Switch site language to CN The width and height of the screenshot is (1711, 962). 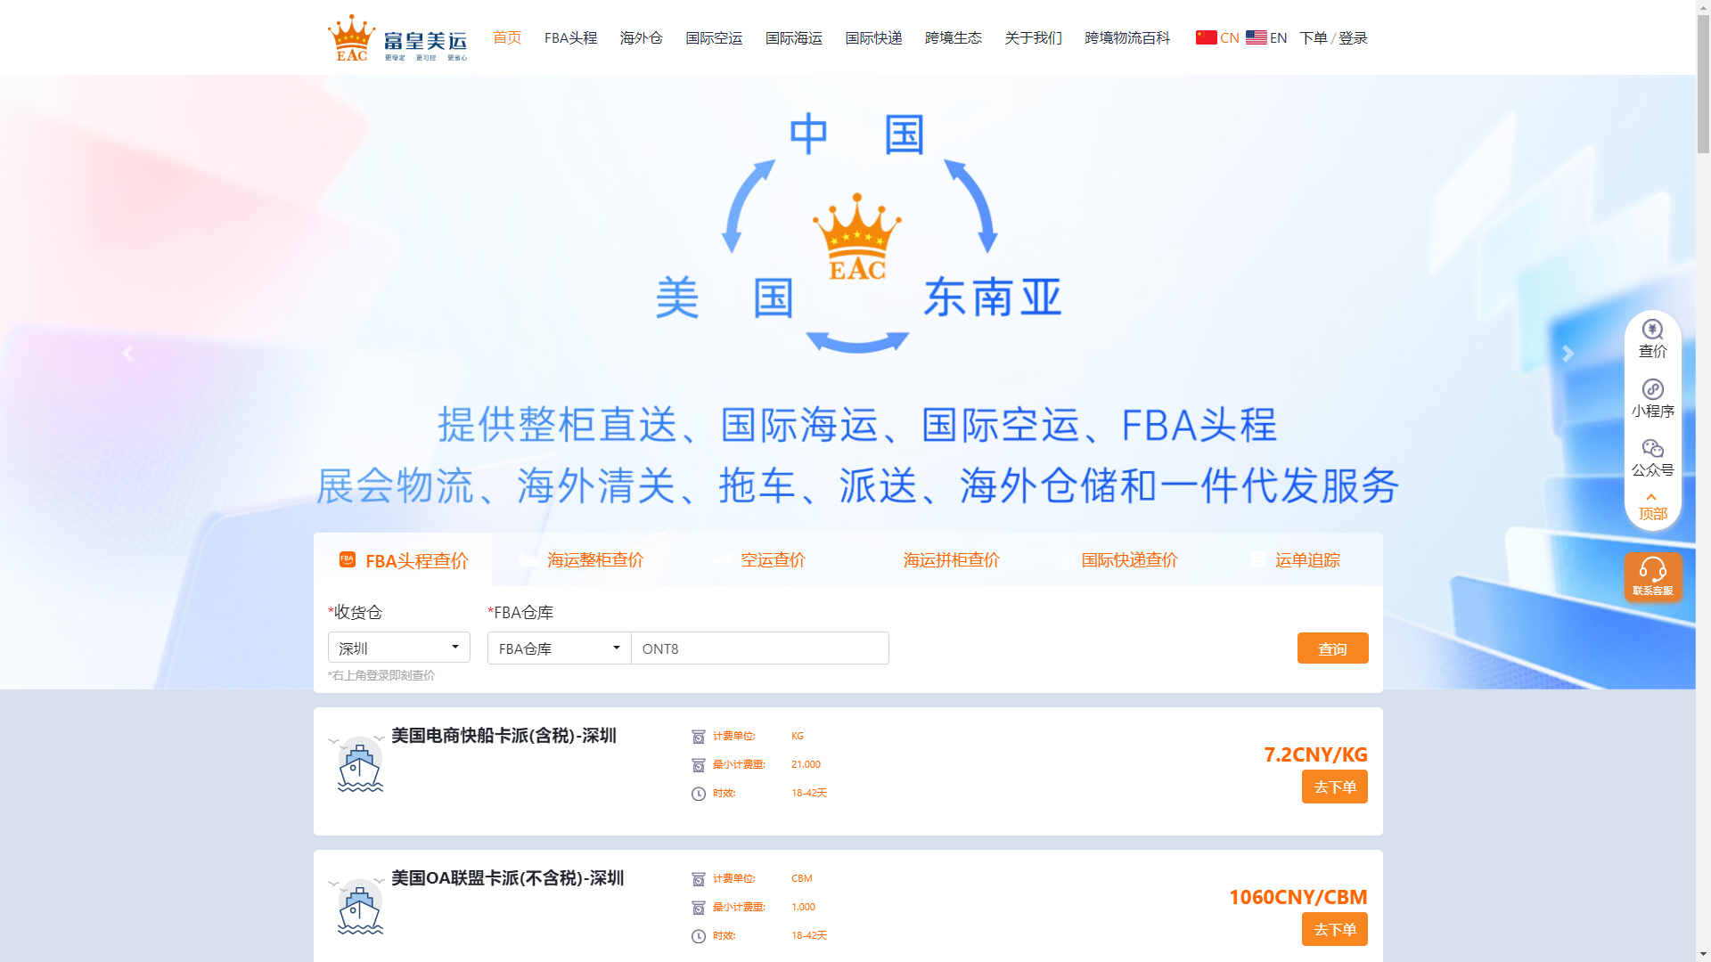[1218, 37]
